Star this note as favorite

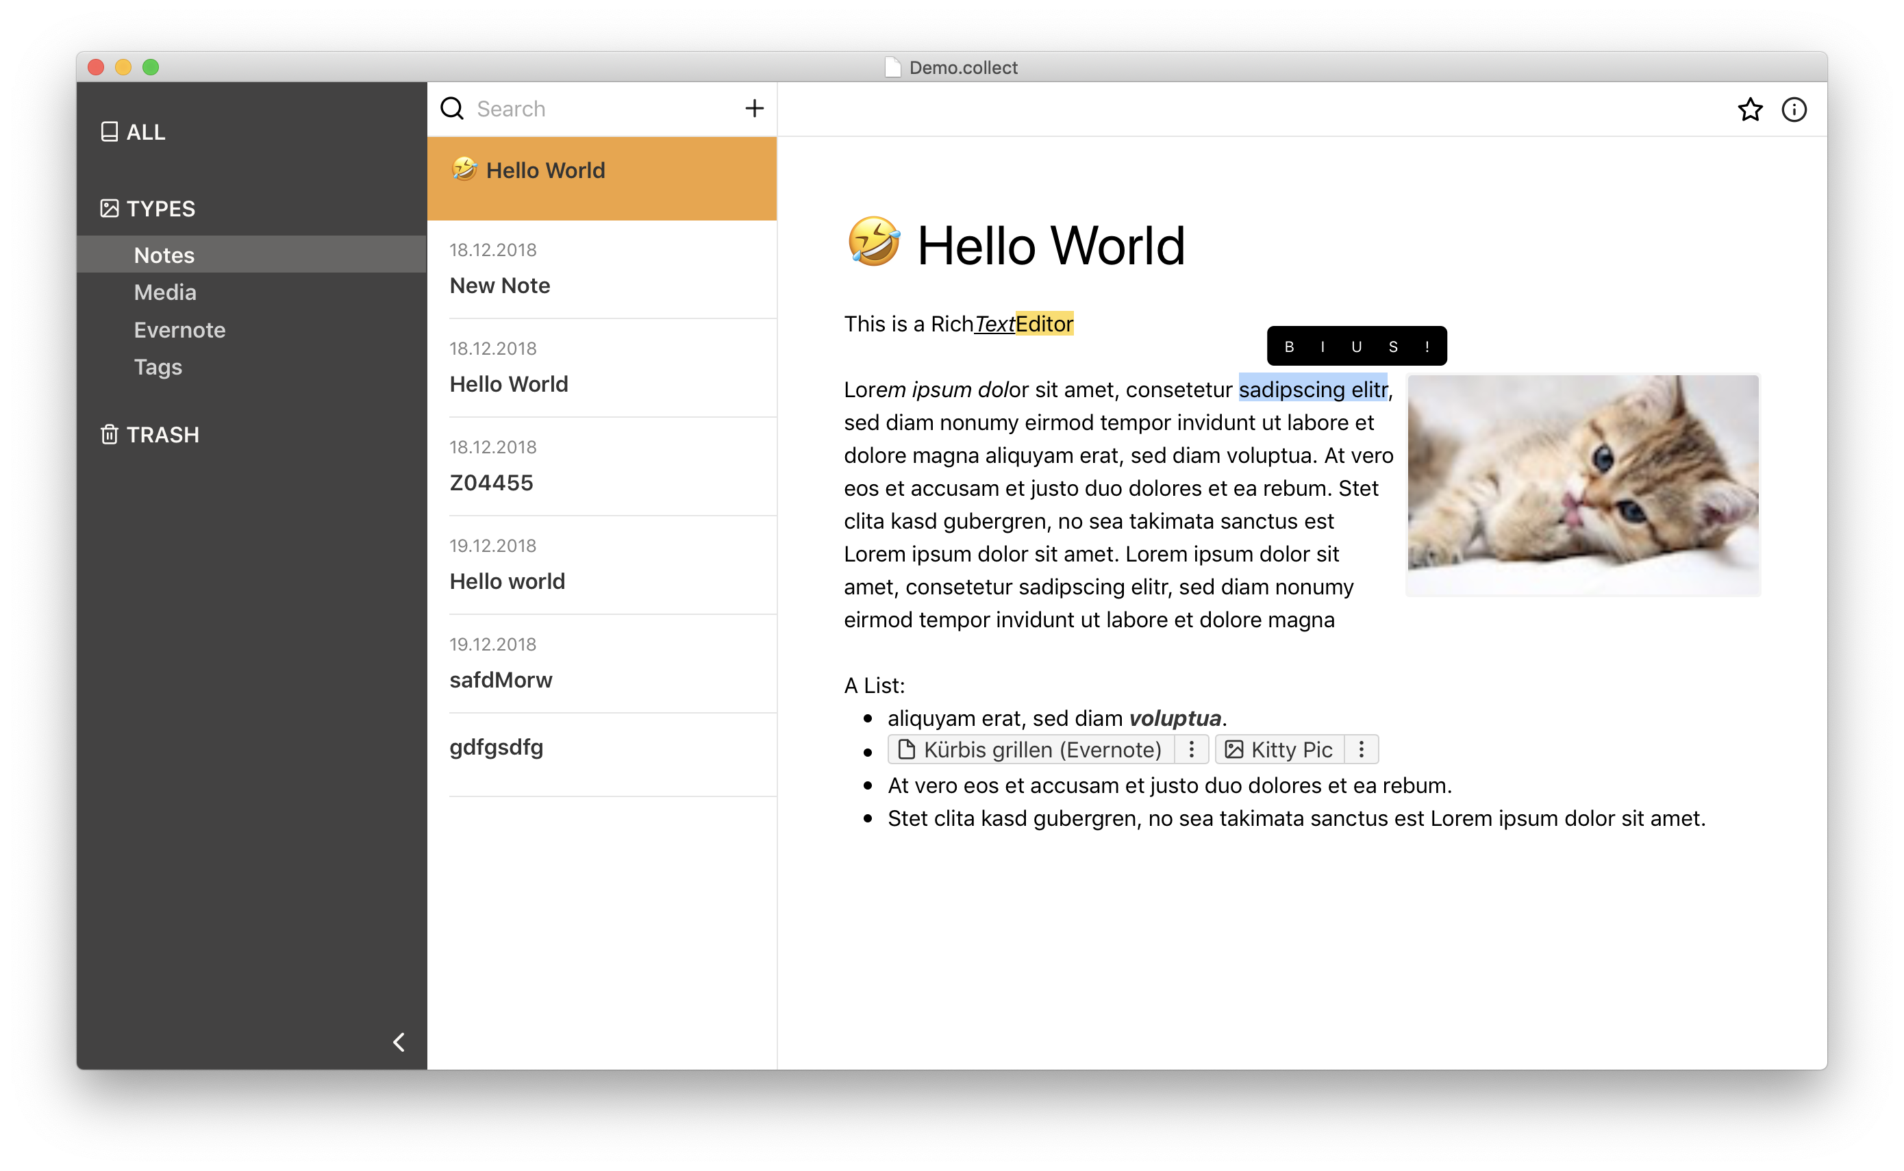(x=1750, y=110)
